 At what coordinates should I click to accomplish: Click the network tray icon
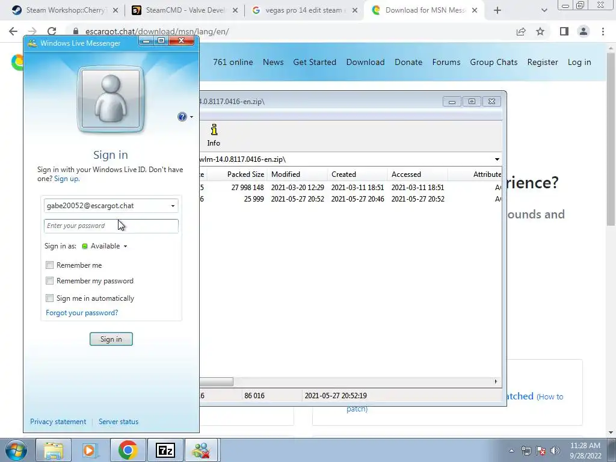coord(526,451)
